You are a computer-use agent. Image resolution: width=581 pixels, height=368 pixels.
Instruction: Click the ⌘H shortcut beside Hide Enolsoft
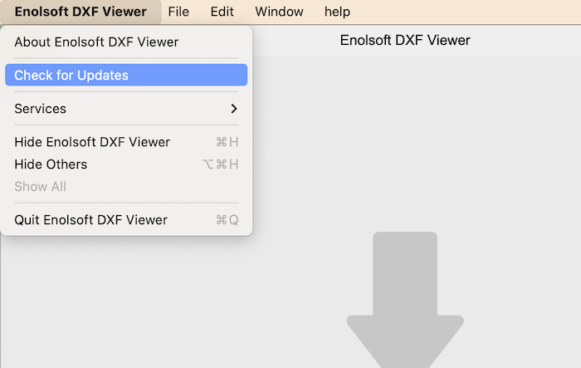pos(227,142)
